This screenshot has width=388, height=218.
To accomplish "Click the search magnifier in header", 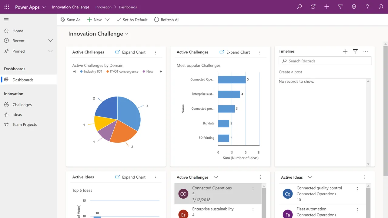I will [299, 7].
